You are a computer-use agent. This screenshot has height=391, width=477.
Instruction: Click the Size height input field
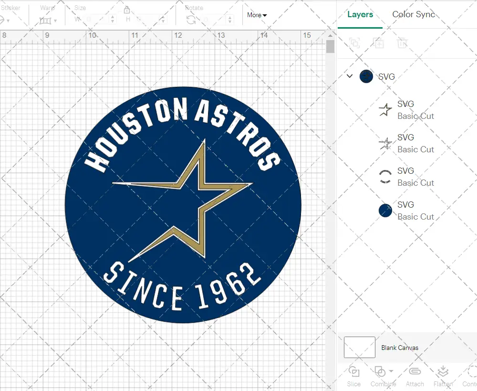click(x=148, y=20)
